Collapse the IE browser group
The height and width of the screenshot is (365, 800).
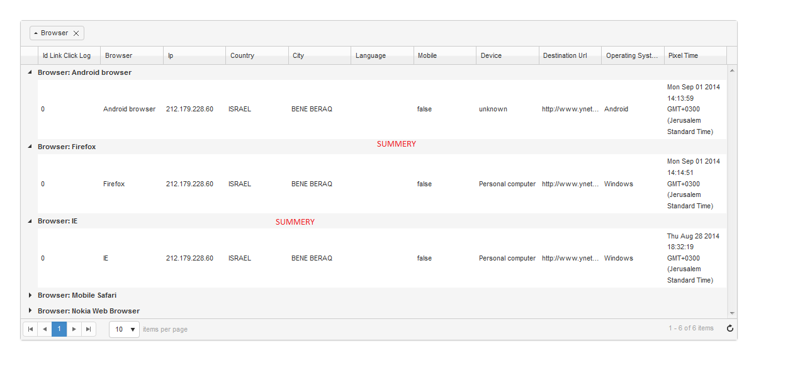(30, 222)
